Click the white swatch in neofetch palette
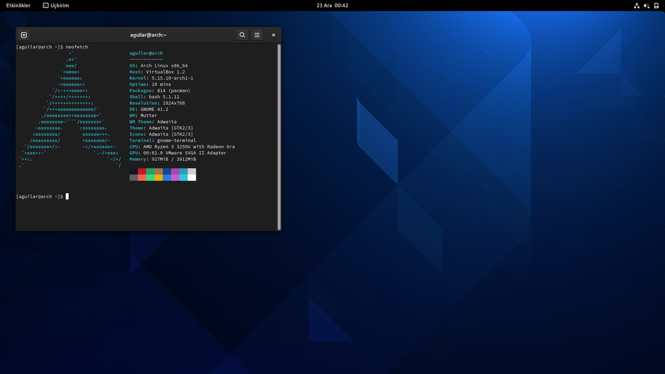The width and height of the screenshot is (665, 374). [192, 178]
